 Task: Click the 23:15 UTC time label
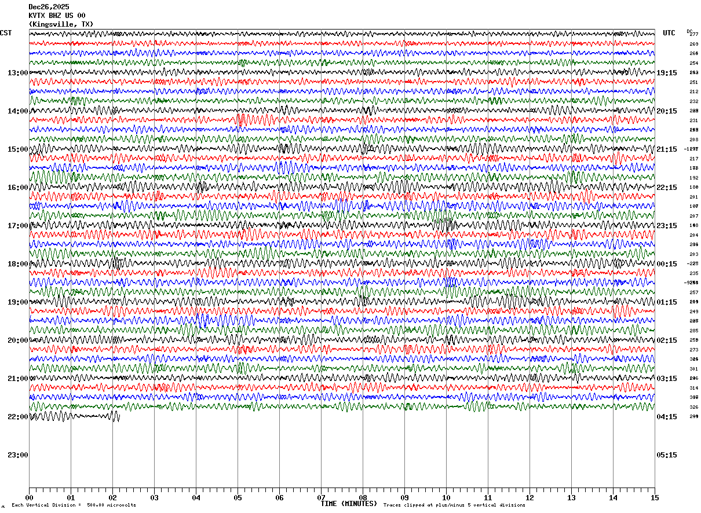click(x=667, y=226)
